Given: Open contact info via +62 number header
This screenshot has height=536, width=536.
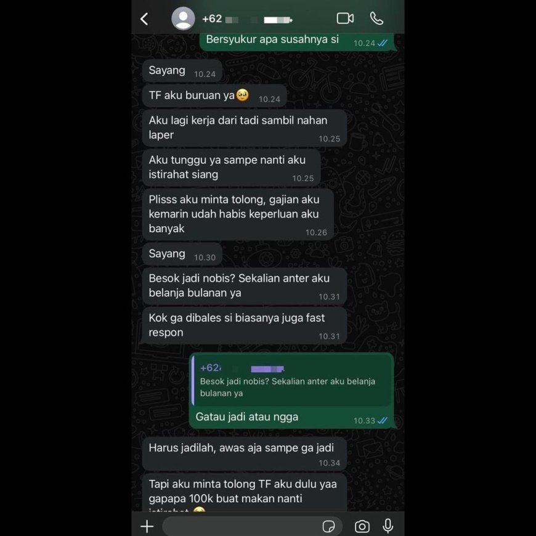Looking at the screenshot, I should tap(247, 19).
